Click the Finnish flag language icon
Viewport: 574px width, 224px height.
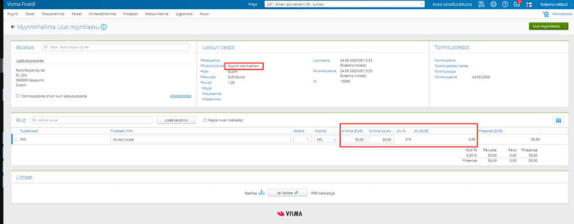tap(529, 5)
